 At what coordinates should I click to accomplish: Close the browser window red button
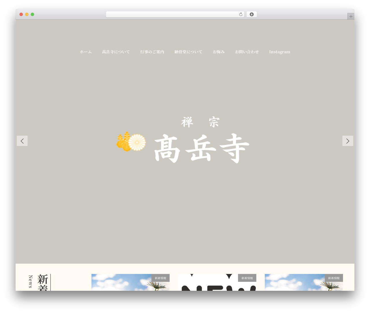click(21, 14)
